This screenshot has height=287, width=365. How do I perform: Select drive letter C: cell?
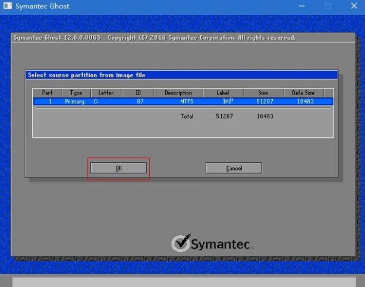96,101
